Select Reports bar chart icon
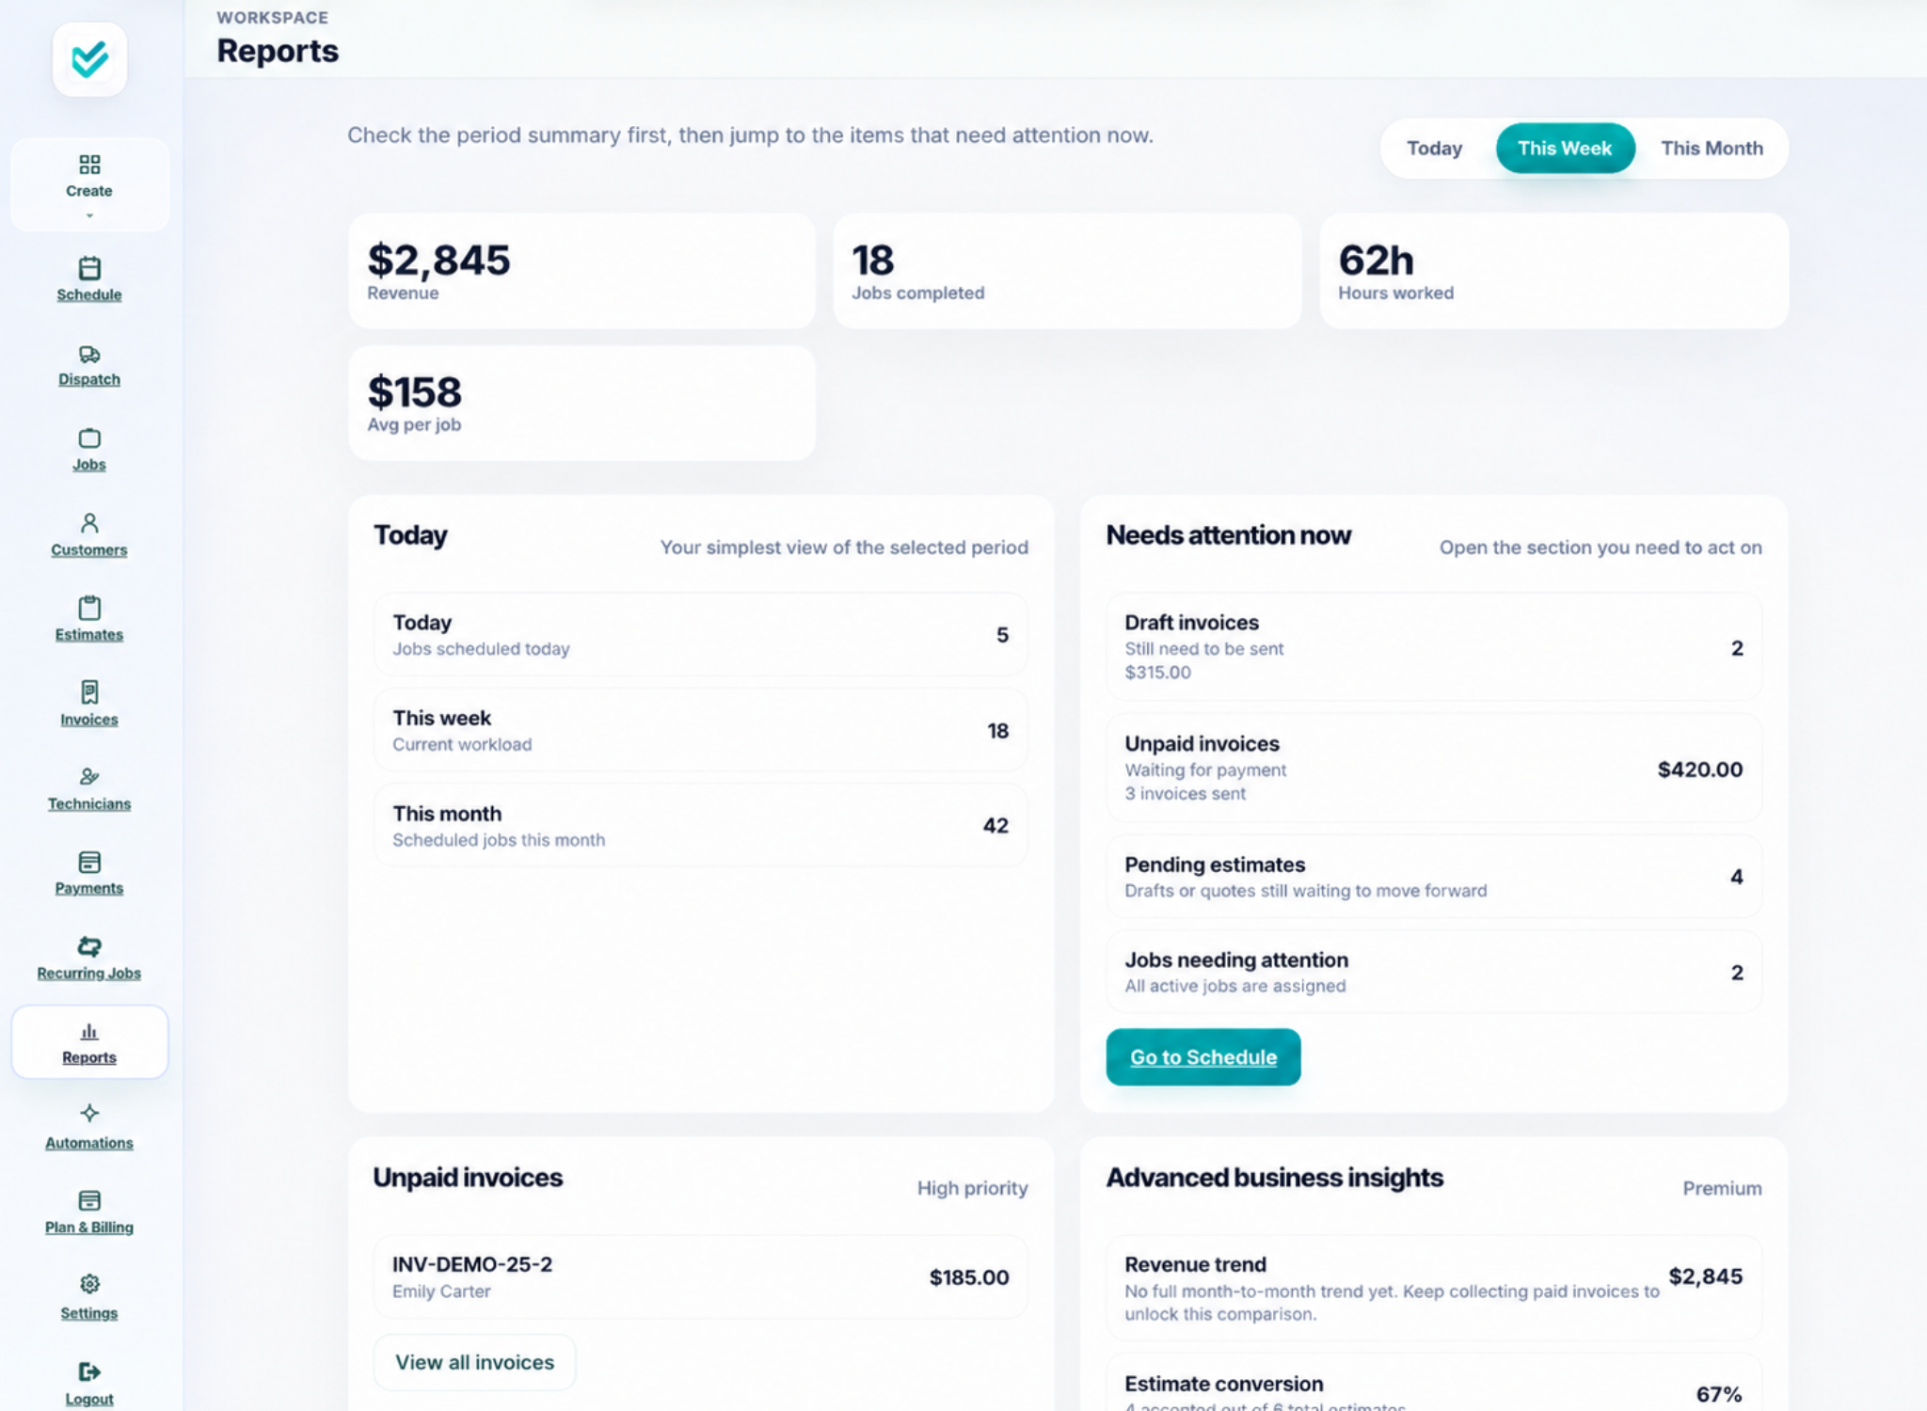Screen dimensions: 1927x1411 coord(89,1031)
